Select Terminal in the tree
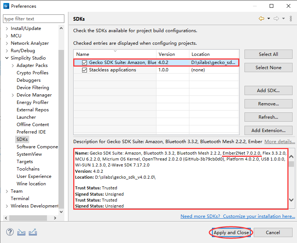The width and height of the screenshot is (297, 243). [x=20, y=199]
